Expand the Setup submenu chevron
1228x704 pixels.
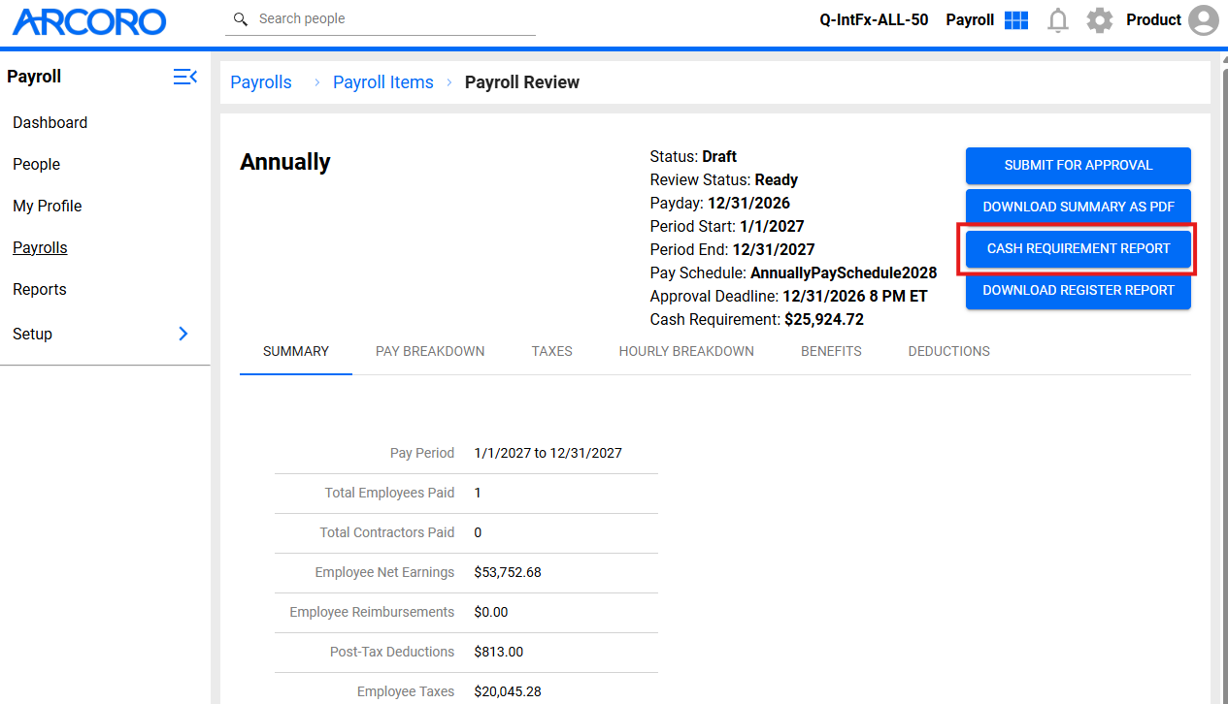(183, 334)
